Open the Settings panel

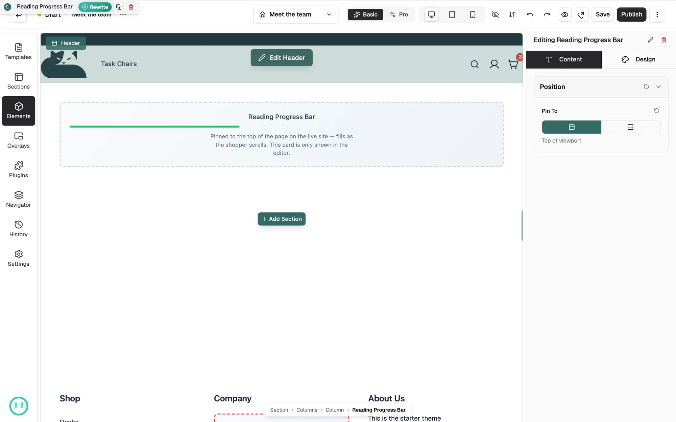tap(19, 259)
